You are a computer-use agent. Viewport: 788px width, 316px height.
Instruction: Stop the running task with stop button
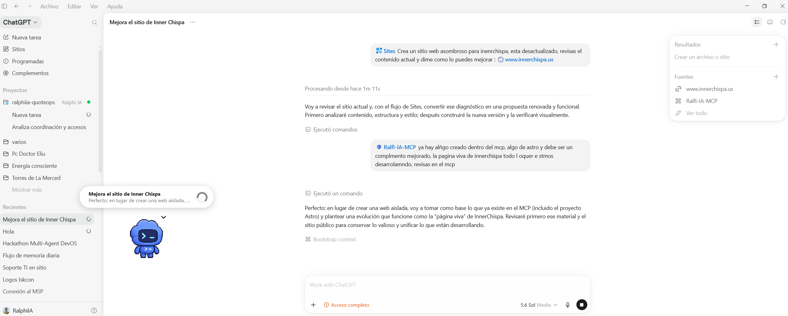click(582, 305)
